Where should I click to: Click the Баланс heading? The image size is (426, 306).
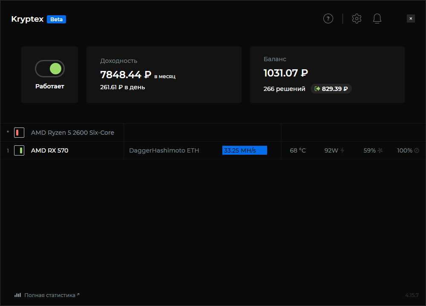275,59
